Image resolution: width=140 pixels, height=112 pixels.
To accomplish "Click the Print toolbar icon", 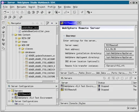I will point(22,12).
